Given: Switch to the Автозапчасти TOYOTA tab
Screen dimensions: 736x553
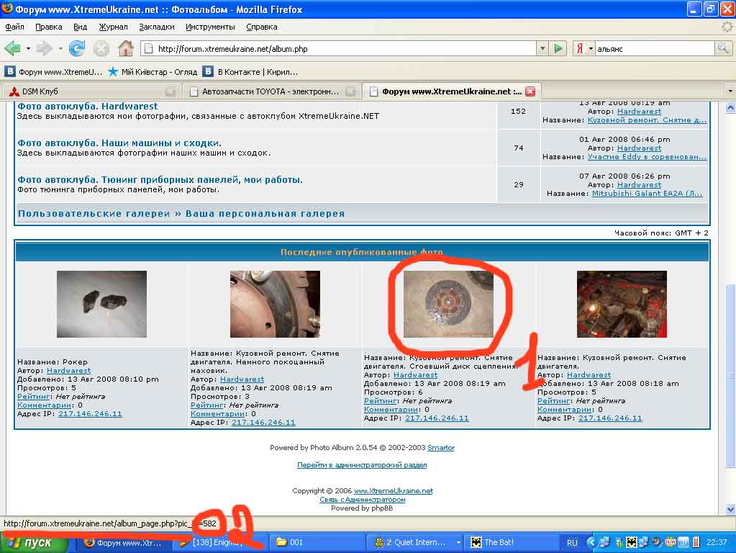Looking at the screenshot, I should coord(271,91).
